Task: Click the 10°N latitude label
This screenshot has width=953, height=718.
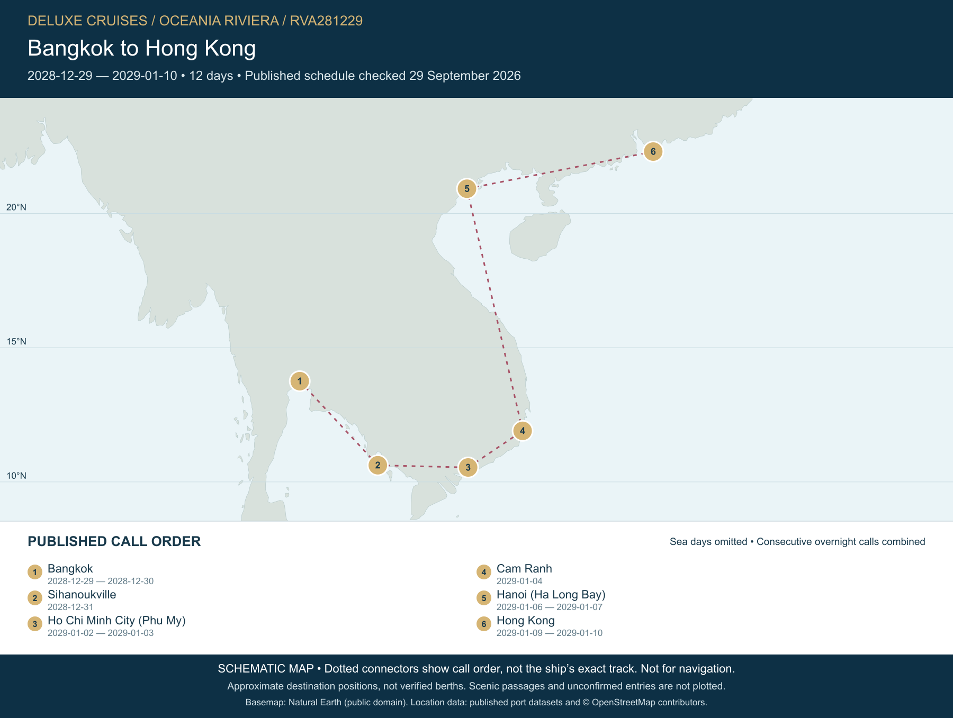Action: [16, 476]
